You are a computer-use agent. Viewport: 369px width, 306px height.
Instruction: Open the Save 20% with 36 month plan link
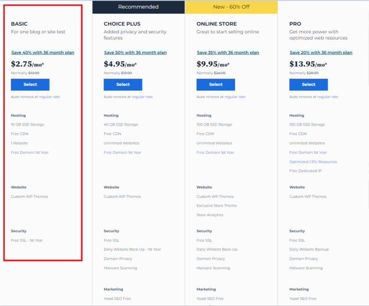[x=320, y=53]
